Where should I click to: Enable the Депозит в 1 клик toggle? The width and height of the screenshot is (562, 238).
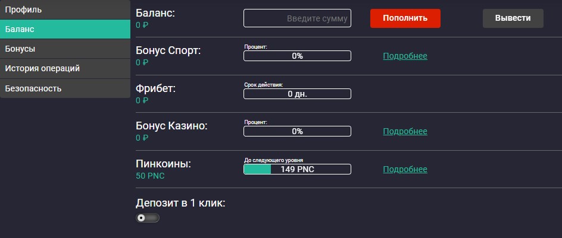click(148, 218)
